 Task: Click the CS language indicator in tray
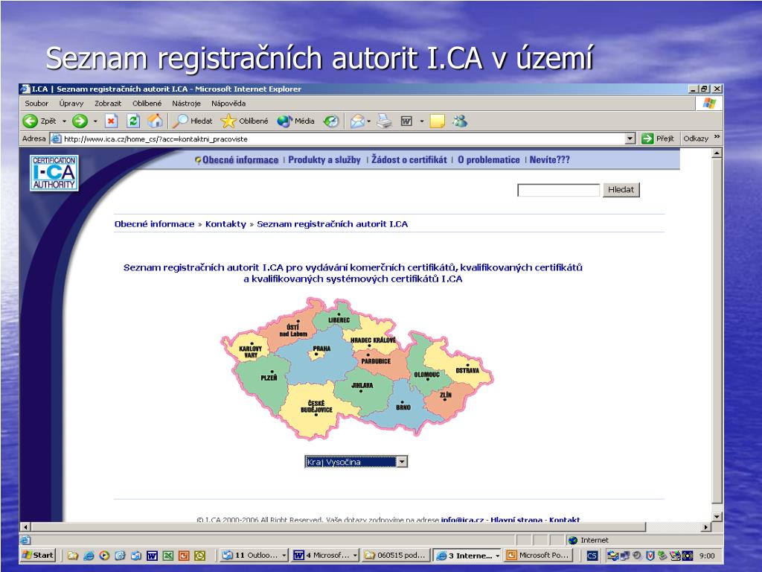point(592,556)
